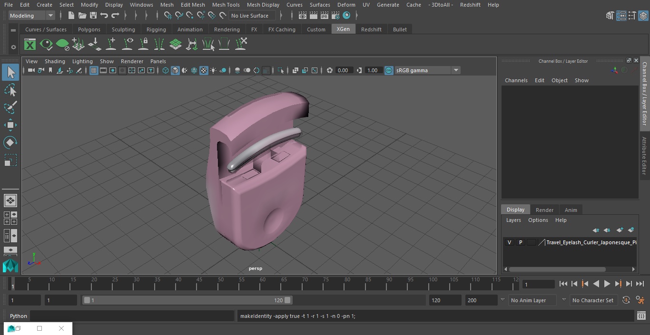Click the XGen clear preview leaf icon
The width and height of the screenshot is (650, 335).
[62, 45]
